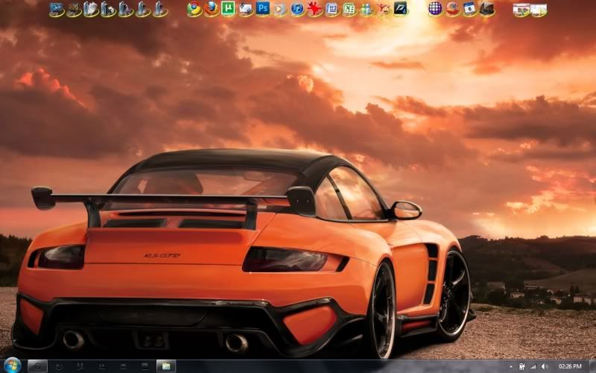596x373 pixels.
Task: Open the Windows Start menu
Action: (12, 366)
